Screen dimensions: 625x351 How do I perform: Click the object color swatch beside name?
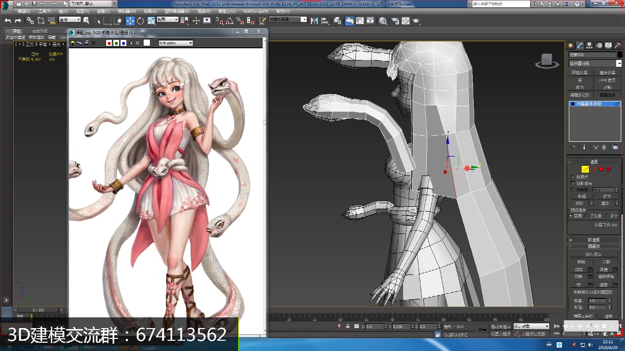coord(620,55)
